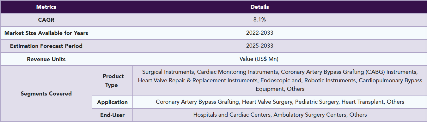Click the Application sub-label

coord(113,102)
